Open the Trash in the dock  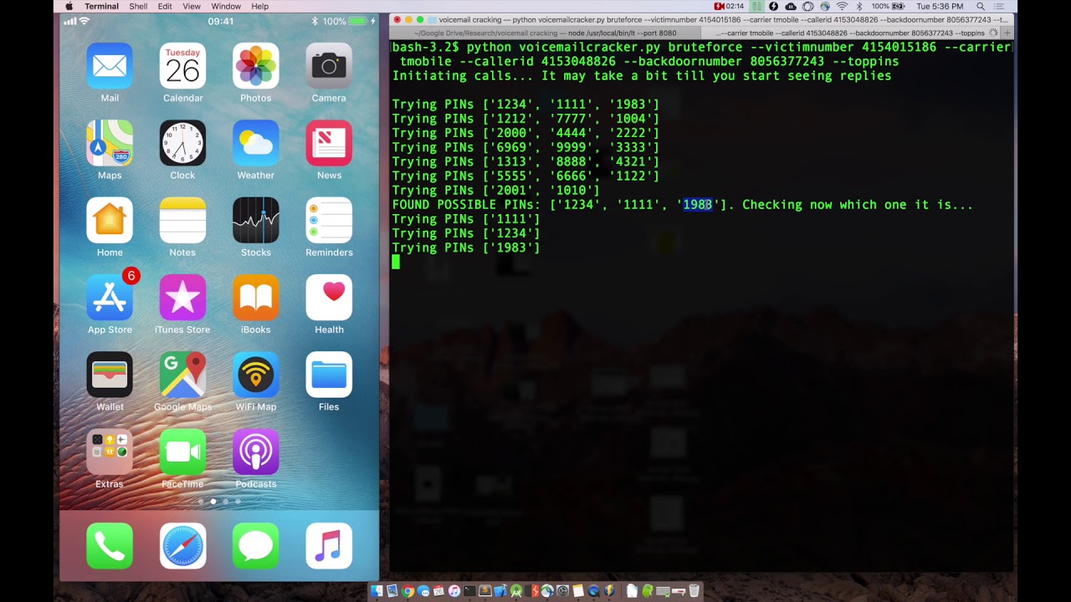[x=694, y=591]
